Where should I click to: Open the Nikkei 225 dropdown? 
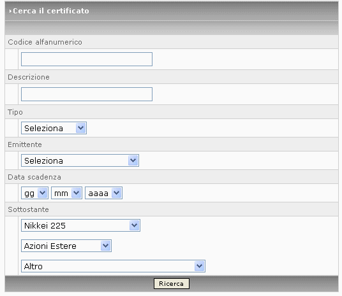click(80, 225)
